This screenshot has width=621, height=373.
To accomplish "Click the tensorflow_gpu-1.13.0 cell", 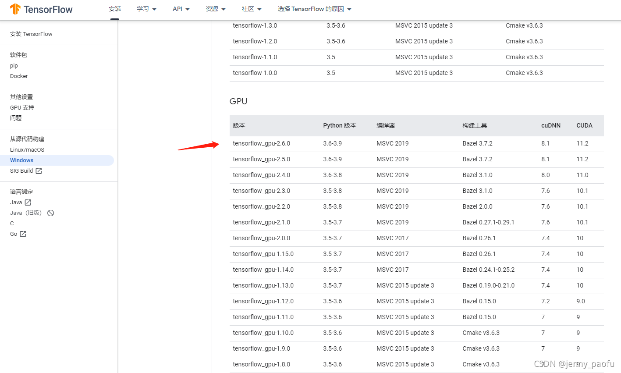I will click(263, 285).
